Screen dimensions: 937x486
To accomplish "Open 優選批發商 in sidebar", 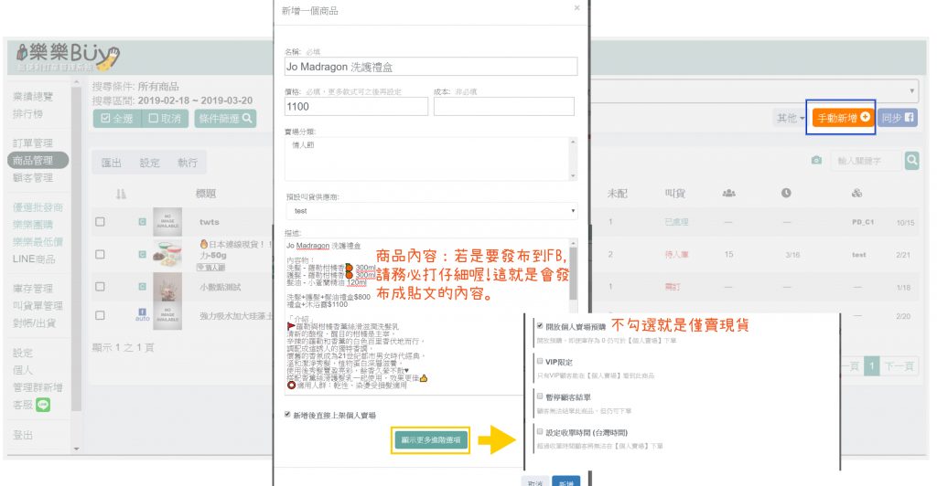I will tap(38, 207).
